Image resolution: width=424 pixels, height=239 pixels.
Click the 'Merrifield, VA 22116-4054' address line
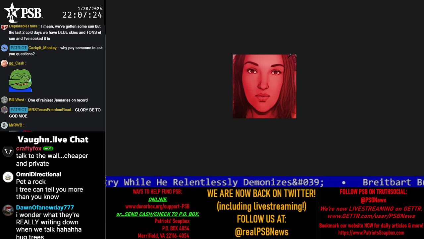coord(164,236)
